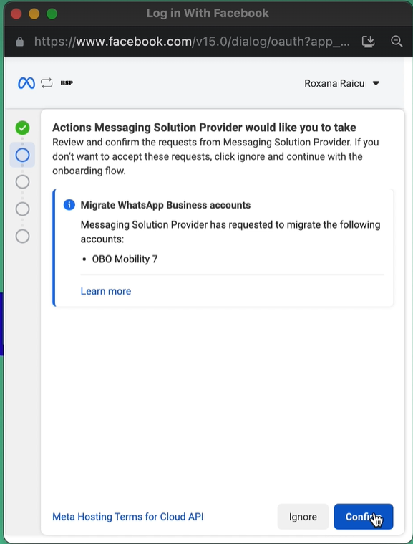Click the dropdown arrow next to Roxana Raicu

[x=376, y=83]
